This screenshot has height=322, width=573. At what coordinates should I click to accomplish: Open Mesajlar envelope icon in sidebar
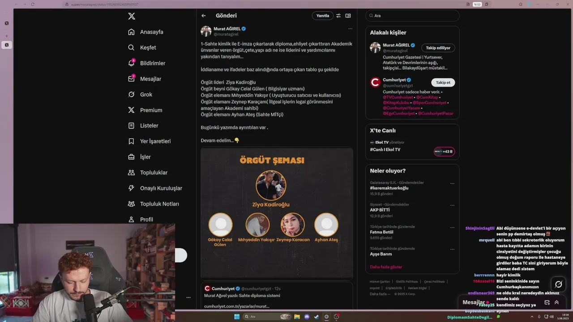coord(131,79)
